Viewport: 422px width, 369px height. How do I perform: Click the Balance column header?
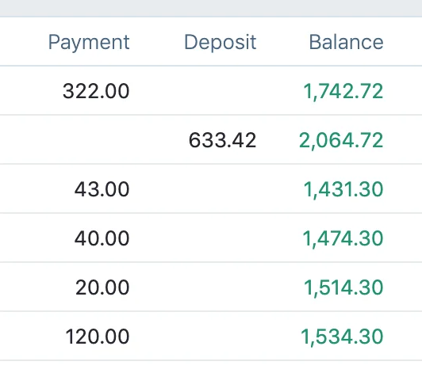tap(346, 42)
